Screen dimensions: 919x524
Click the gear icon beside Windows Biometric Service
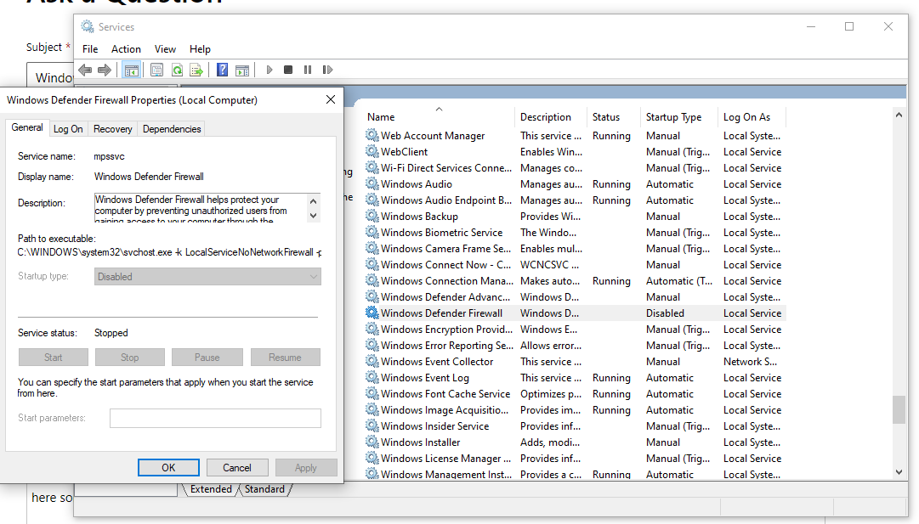[x=372, y=233]
